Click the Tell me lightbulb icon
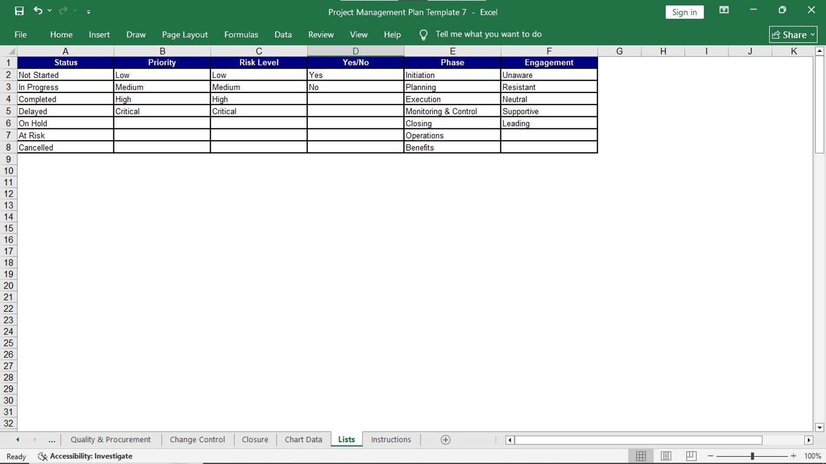 point(423,35)
